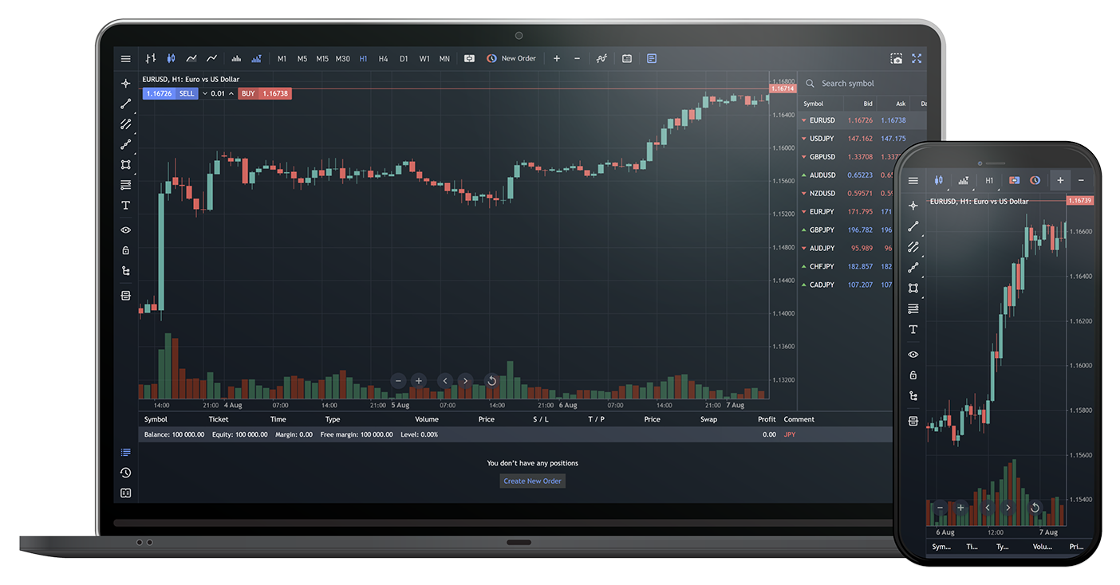Switch chart timeframe to H4
The width and height of the screenshot is (1120, 585).
pos(384,57)
